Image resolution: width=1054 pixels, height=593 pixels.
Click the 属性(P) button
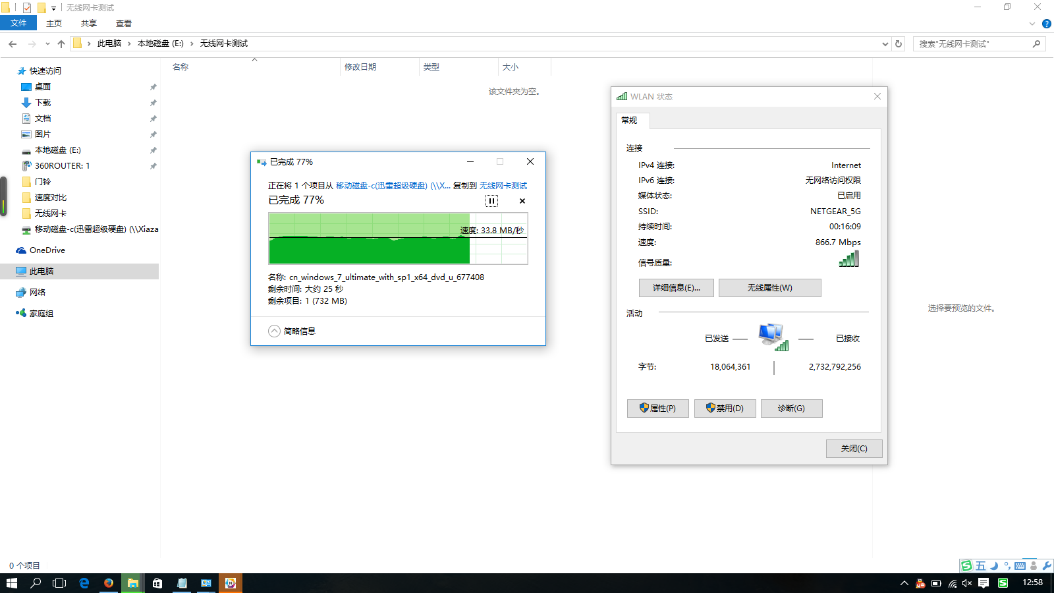click(x=658, y=409)
